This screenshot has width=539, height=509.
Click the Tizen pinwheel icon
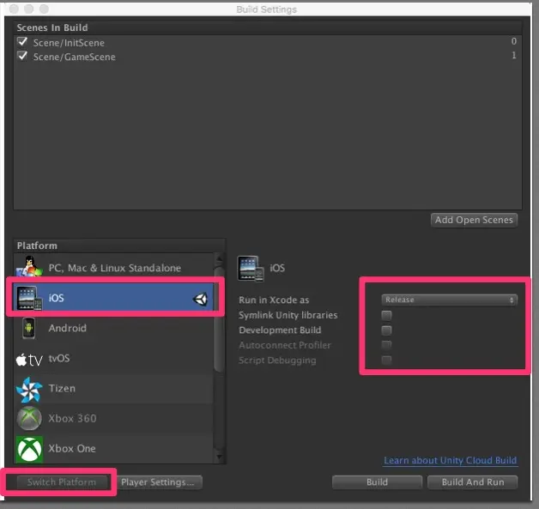[29, 389]
